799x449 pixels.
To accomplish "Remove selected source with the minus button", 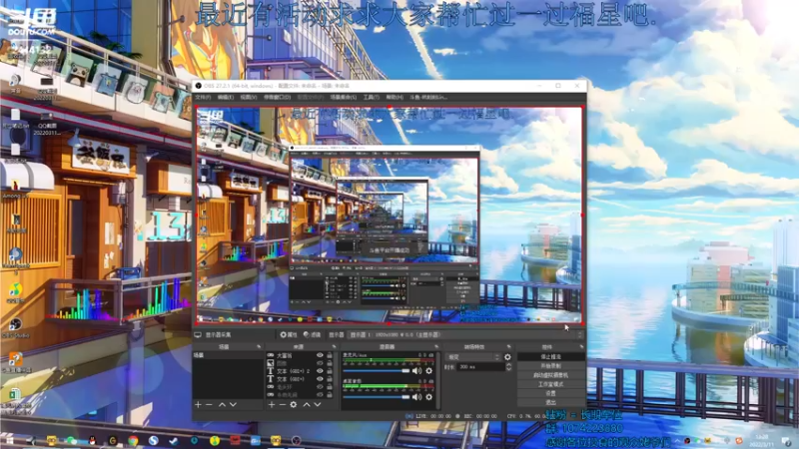I will (283, 405).
